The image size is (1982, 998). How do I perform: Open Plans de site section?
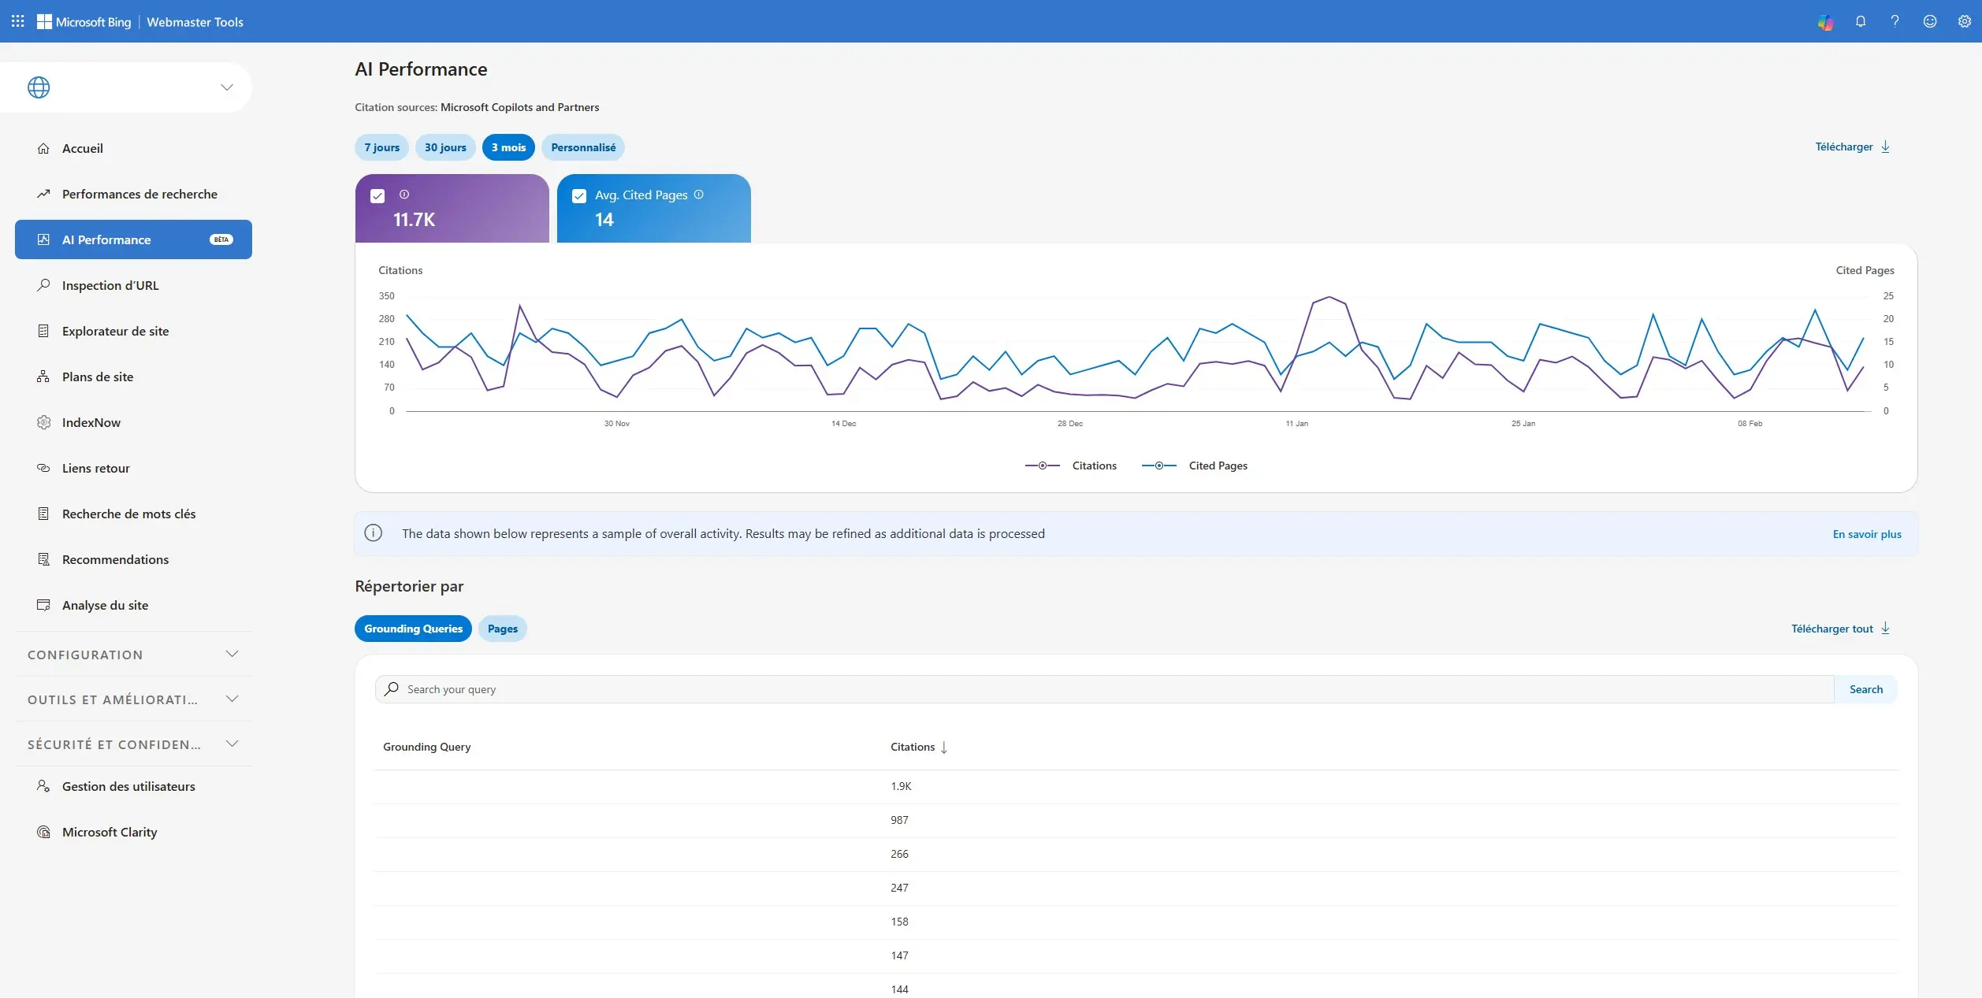(98, 377)
